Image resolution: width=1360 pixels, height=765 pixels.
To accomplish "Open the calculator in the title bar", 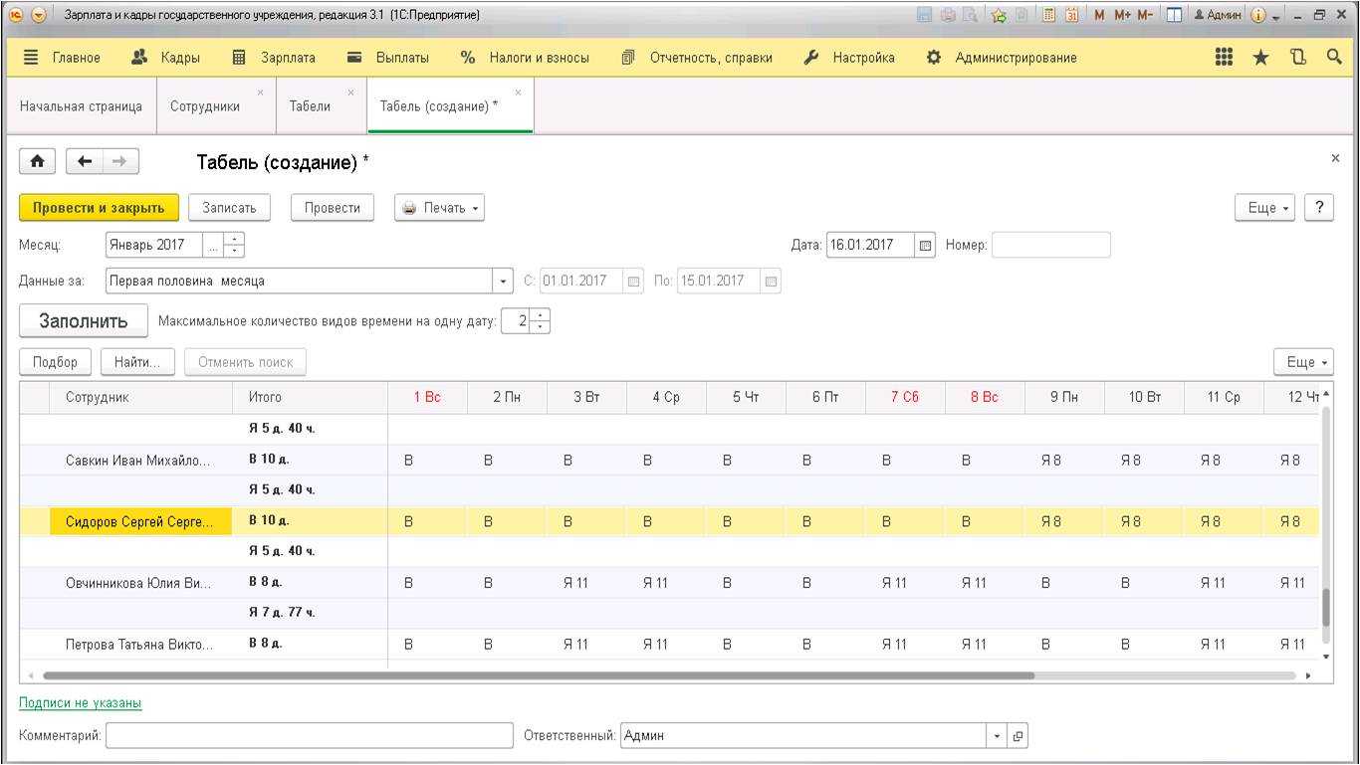I will tap(1046, 15).
